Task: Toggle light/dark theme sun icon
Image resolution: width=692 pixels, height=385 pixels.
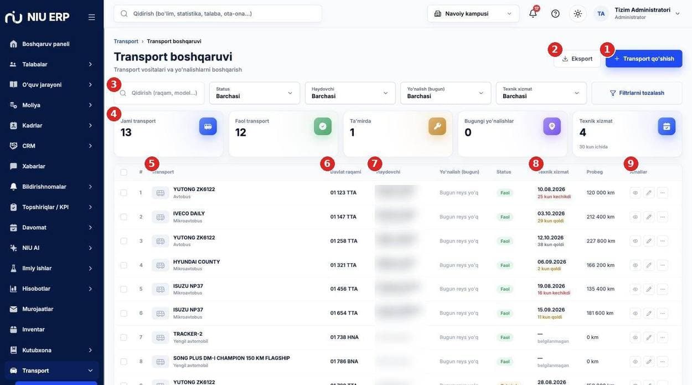Action: (578, 13)
